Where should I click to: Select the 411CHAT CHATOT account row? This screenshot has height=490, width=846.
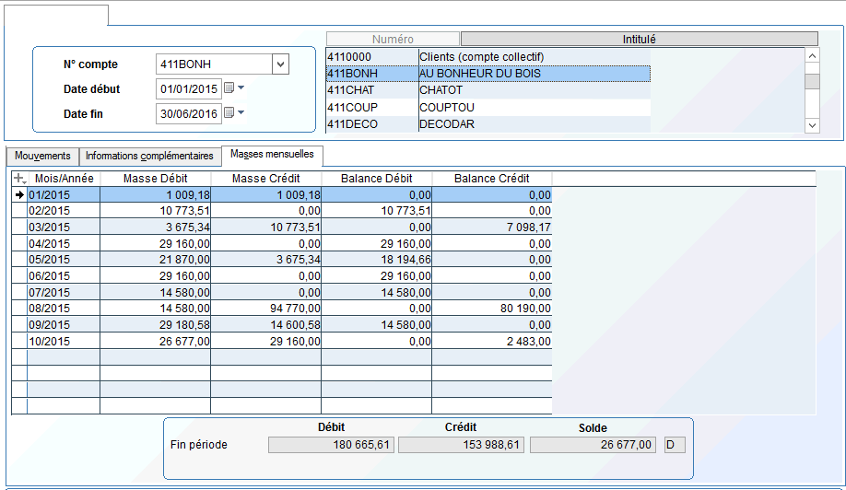[488, 90]
